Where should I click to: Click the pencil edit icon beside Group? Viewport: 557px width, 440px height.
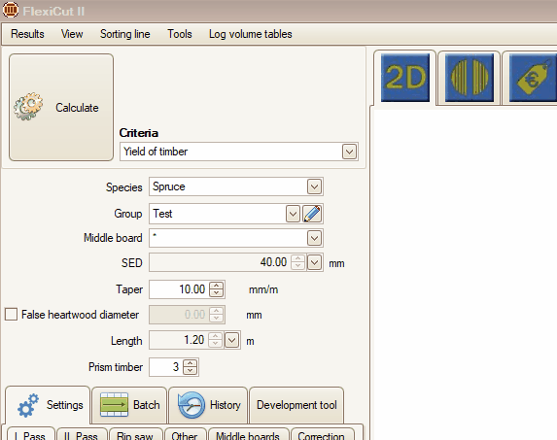click(x=312, y=214)
